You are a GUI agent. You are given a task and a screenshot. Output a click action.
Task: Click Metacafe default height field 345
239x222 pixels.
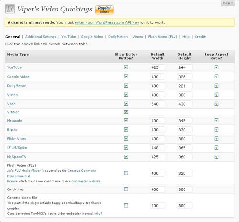185,121
